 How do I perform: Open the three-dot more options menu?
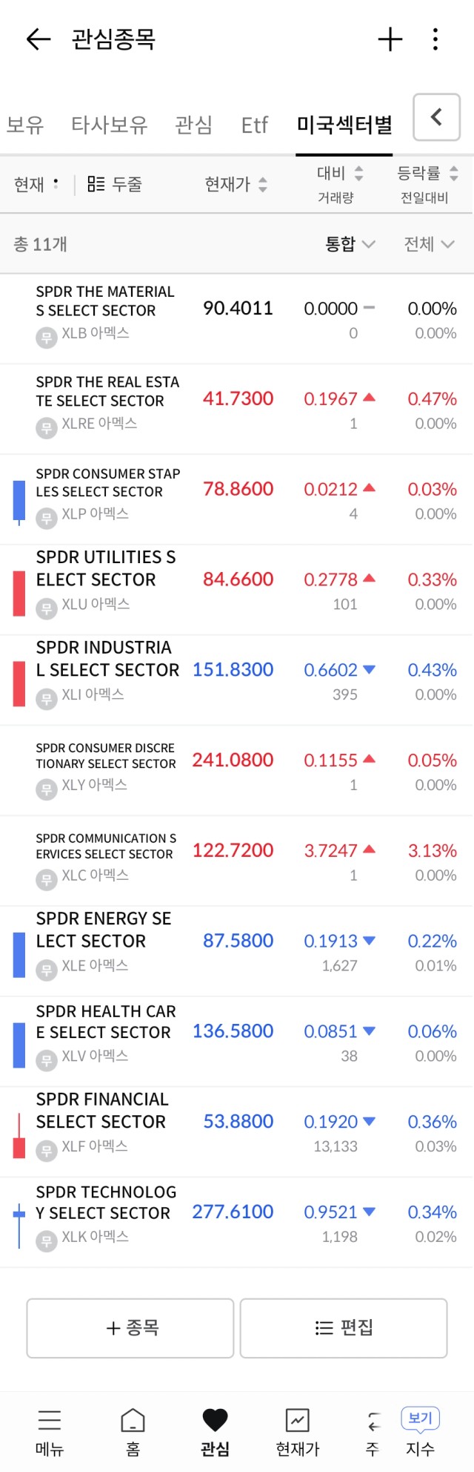pos(435,39)
